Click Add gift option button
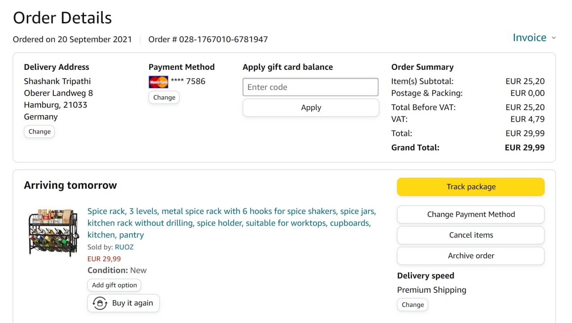This screenshot has width=572, height=323. 114,285
